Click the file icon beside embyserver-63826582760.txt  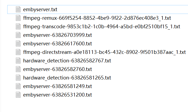(x=18, y=69)
